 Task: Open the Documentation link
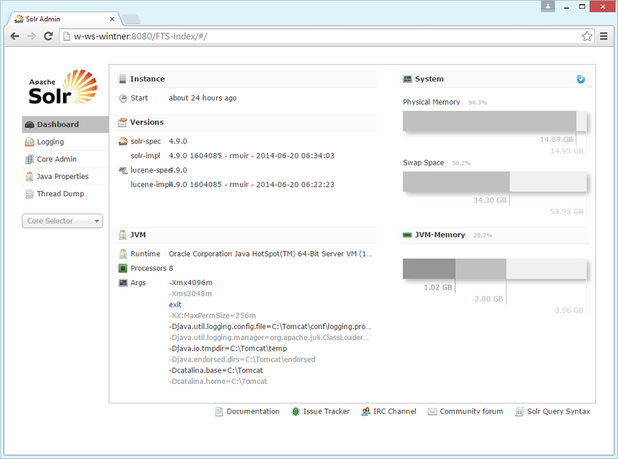coord(252,412)
